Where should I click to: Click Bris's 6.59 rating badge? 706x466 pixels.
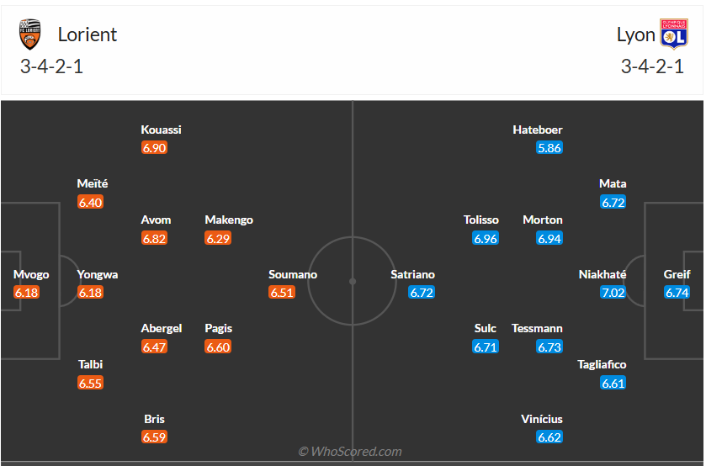(x=155, y=437)
